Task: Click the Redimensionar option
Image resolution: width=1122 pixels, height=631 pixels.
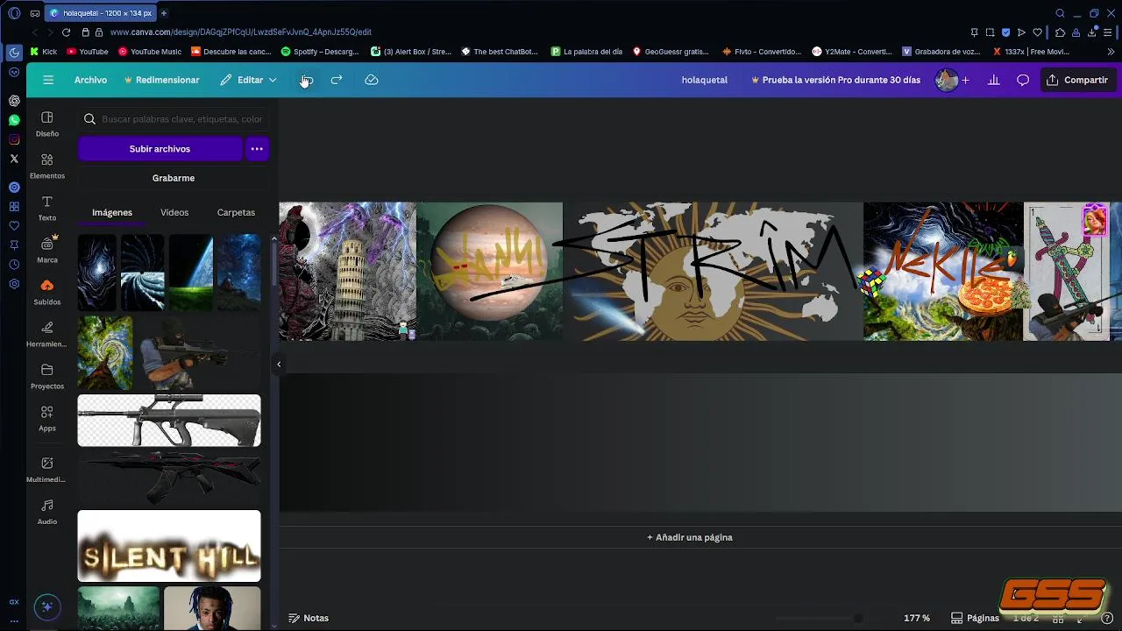Action: (x=162, y=80)
